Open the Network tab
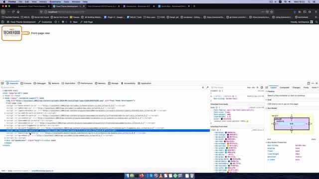Screen dimensions: 319x179 pyautogui.click(x=54, y=84)
